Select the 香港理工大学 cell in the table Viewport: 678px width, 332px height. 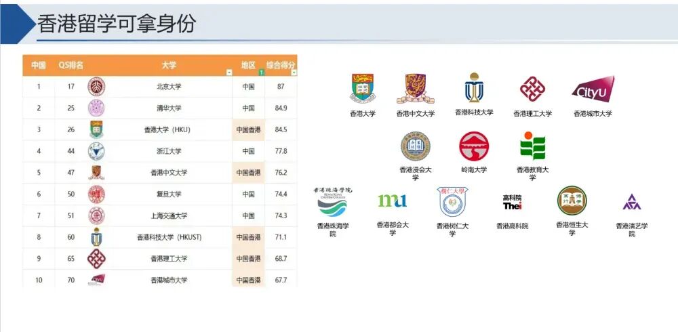pyautogui.click(x=169, y=259)
